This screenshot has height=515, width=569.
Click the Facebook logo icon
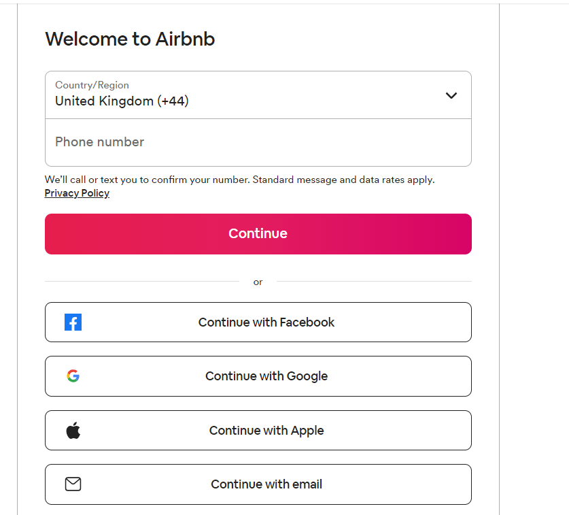pos(73,322)
